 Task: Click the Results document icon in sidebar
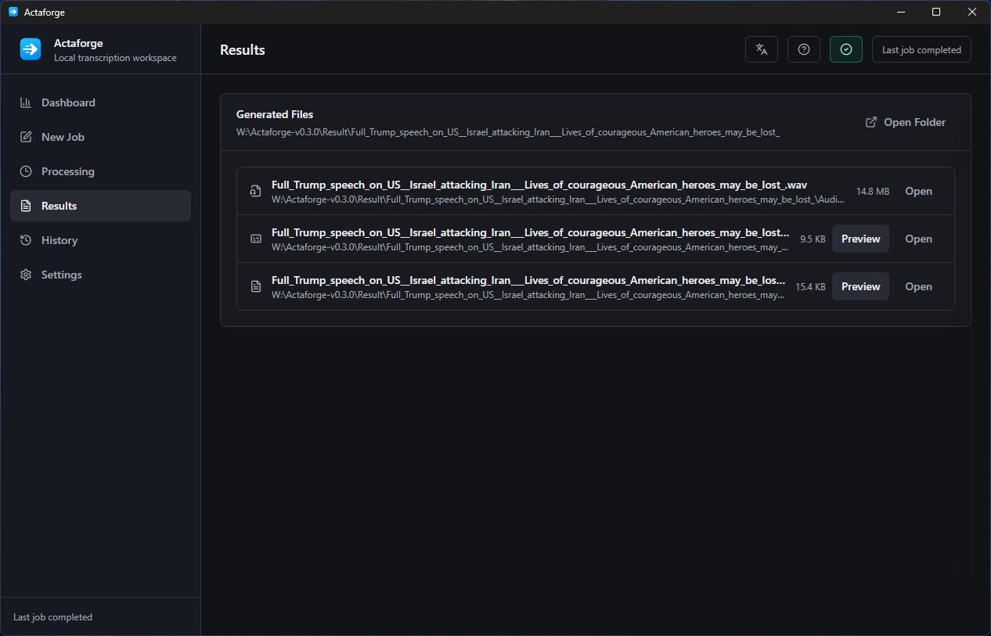click(26, 206)
